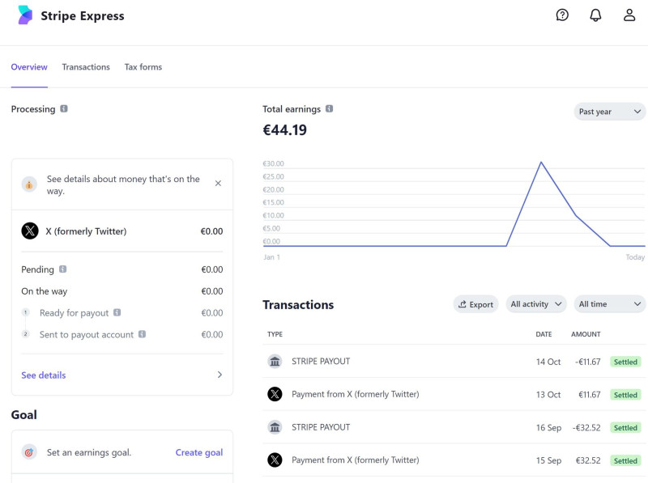Click the money bag icon in notice

pos(29,184)
